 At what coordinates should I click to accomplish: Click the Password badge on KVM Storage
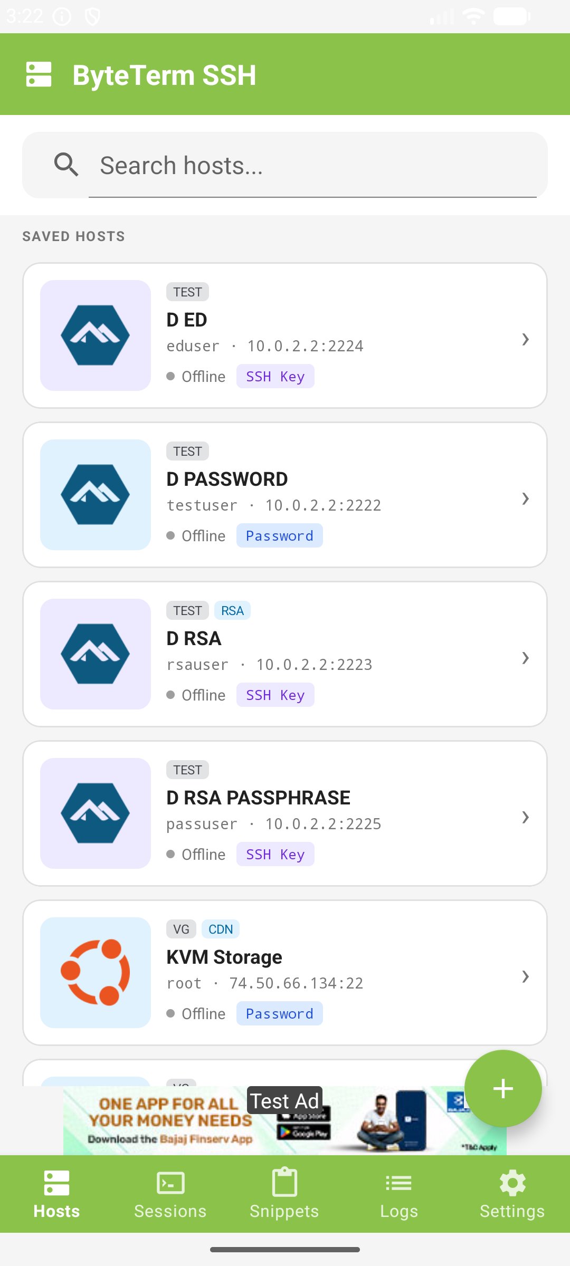(x=280, y=1013)
